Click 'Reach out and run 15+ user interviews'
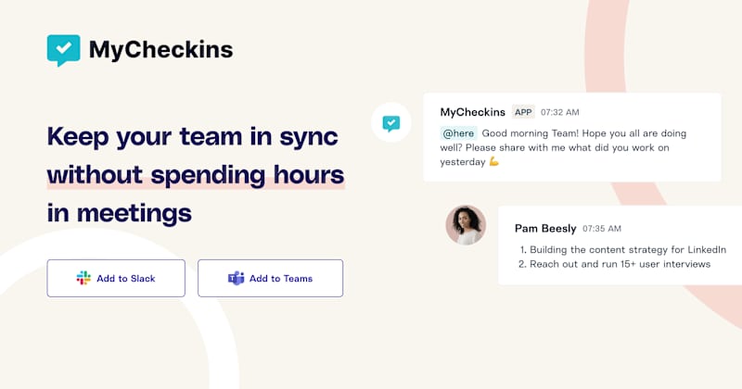The image size is (742, 389). click(620, 264)
